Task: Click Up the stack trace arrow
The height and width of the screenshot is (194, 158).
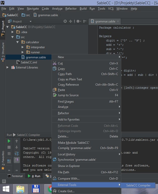Action: pyautogui.click(x=17, y=141)
